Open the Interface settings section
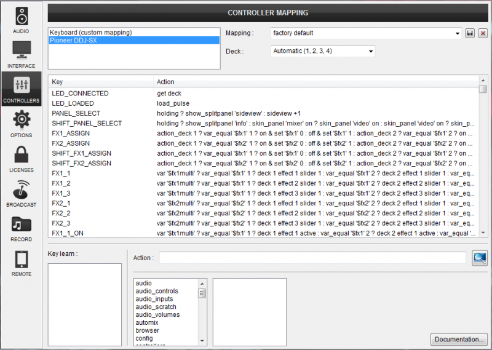 [x=21, y=55]
